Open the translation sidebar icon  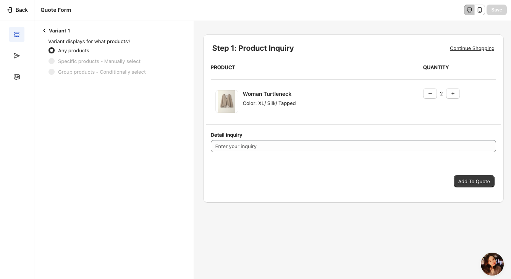pos(17,77)
